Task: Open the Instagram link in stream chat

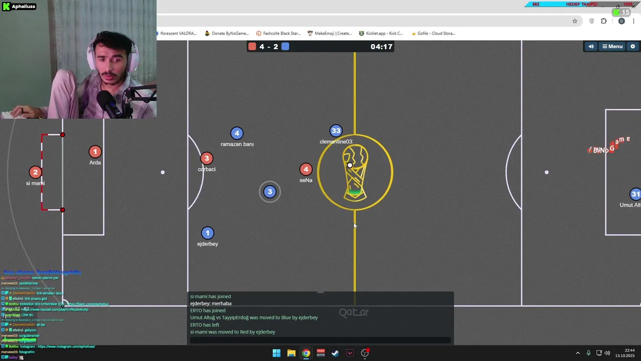Action: point(66,346)
